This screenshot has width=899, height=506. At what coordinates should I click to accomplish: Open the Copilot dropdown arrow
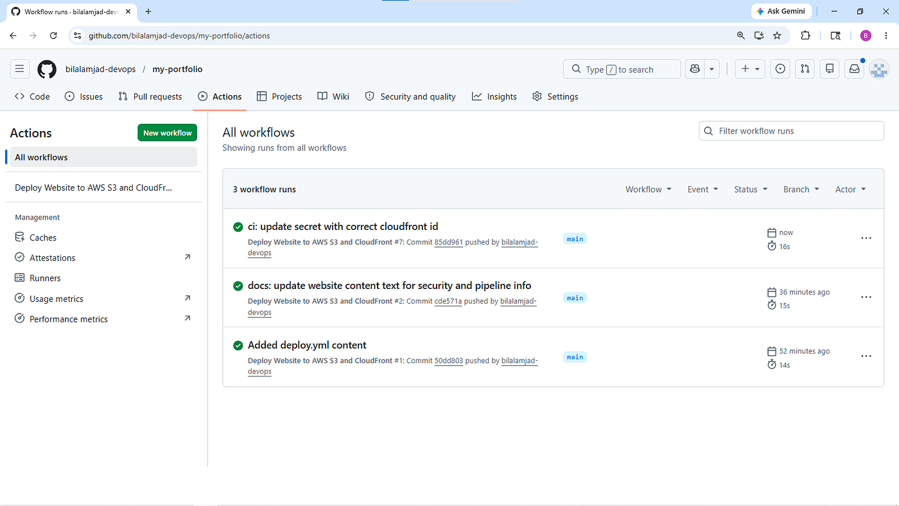(711, 69)
